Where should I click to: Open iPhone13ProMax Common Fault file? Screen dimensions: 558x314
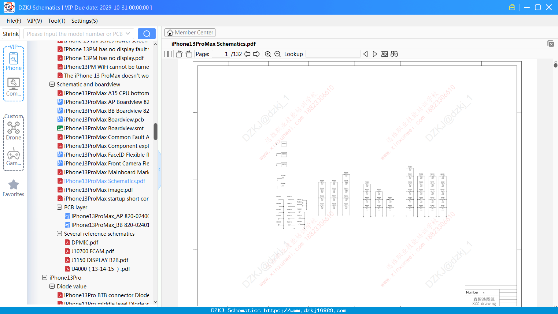(103, 137)
